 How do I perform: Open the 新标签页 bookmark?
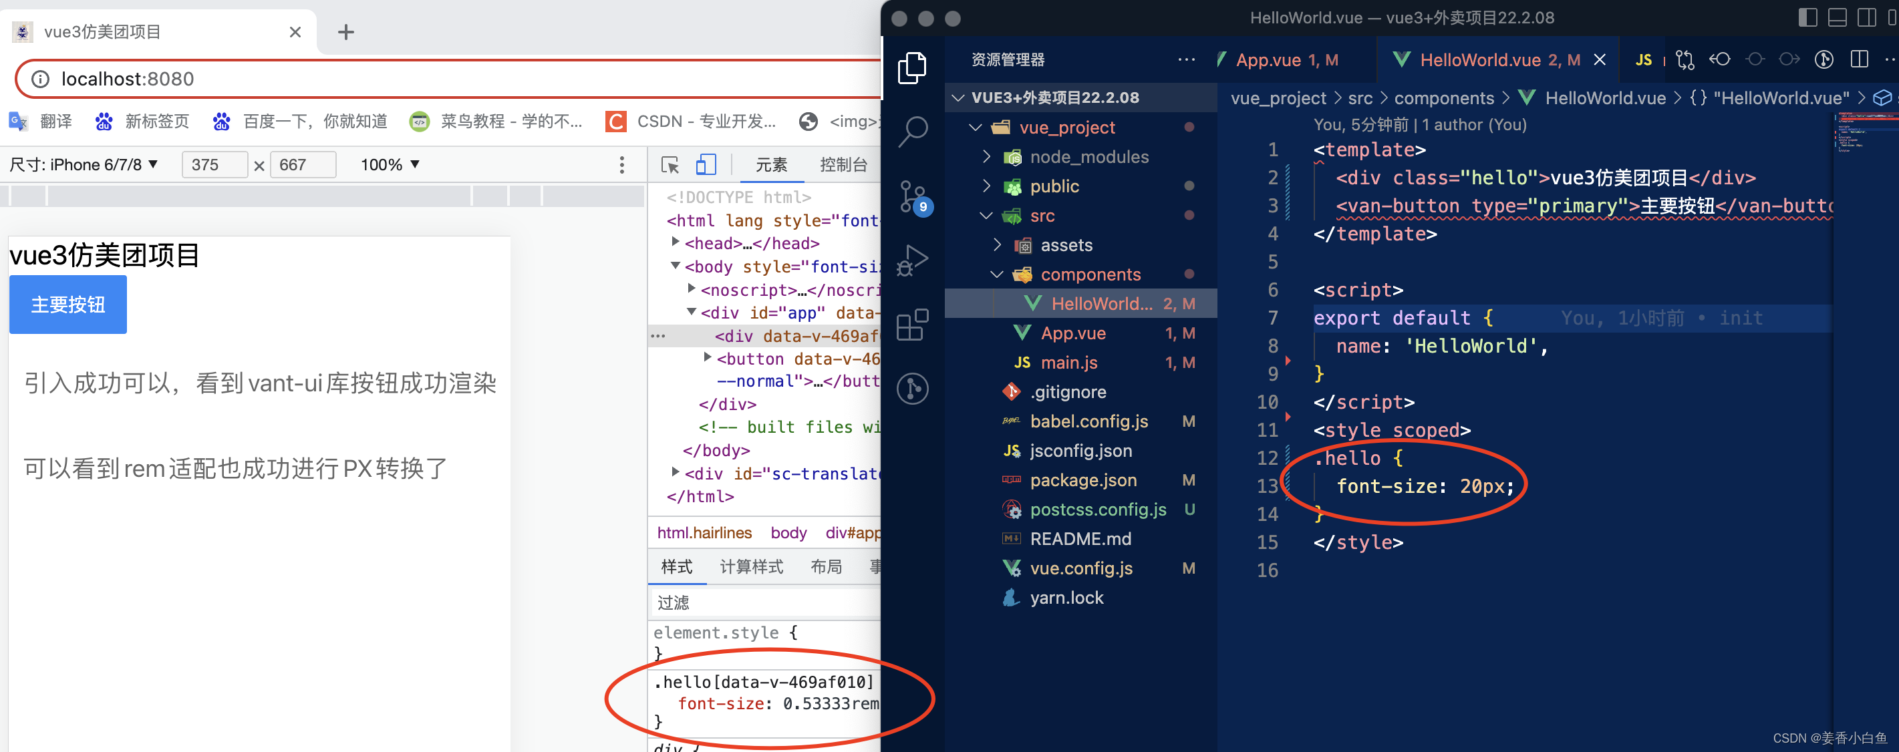coord(142,122)
